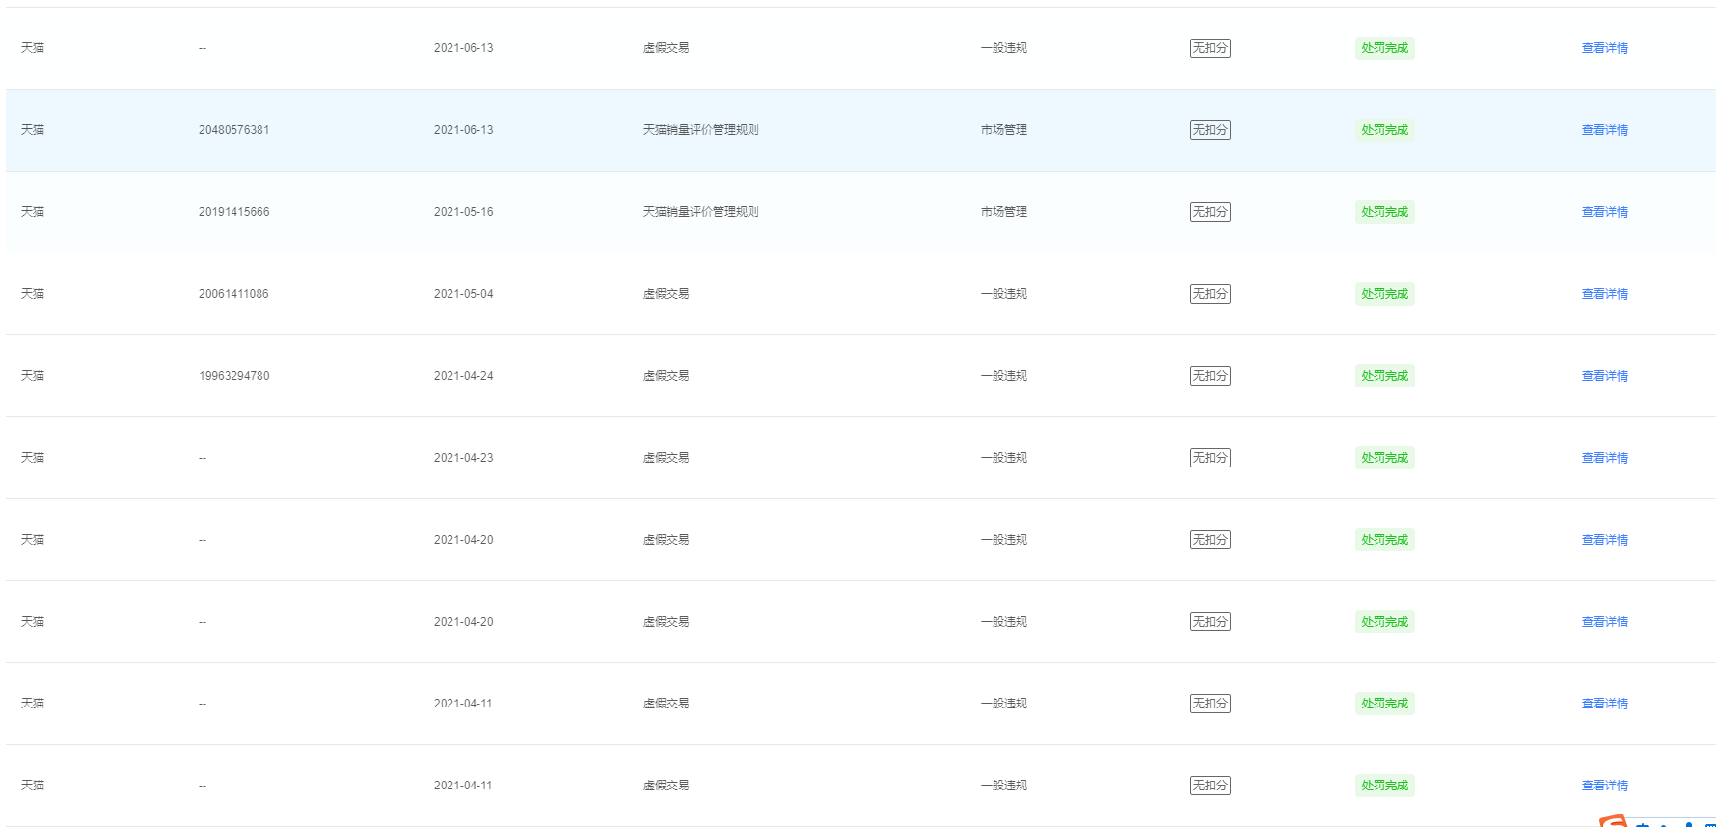This screenshot has width=1716, height=827.
Task: Click date 2021-04-23
Action: (463, 458)
